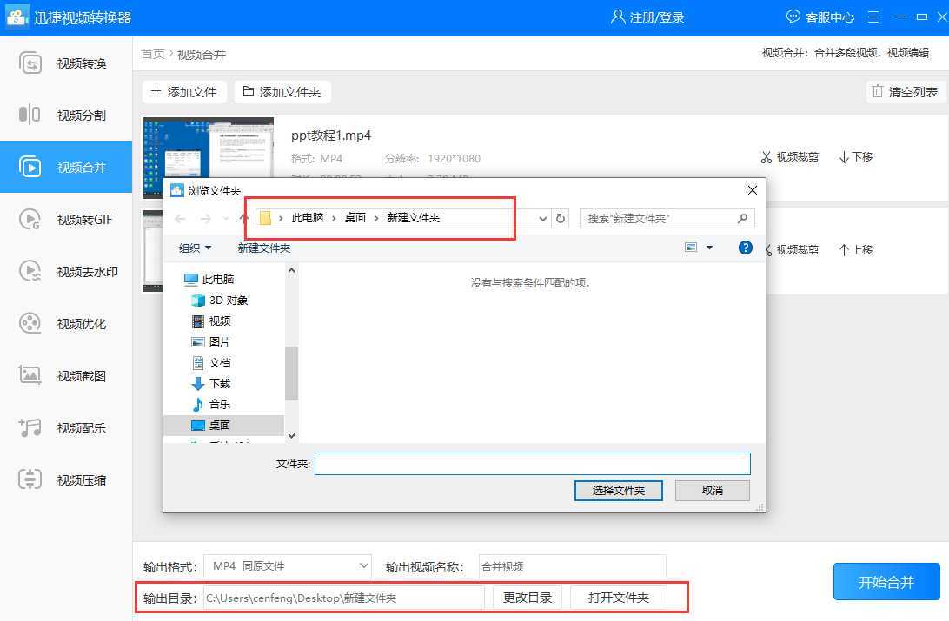
Task: Click the 视频截图 sidebar icon
Action: coord(30,375)
